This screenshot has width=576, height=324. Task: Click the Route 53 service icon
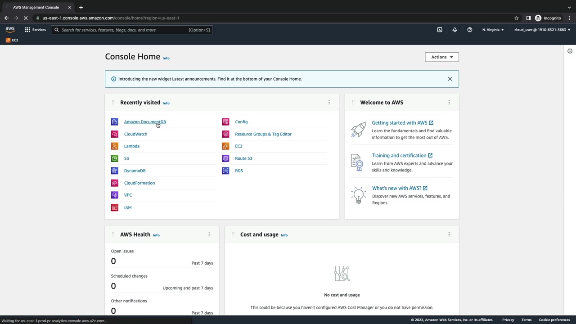coord(225,158)
